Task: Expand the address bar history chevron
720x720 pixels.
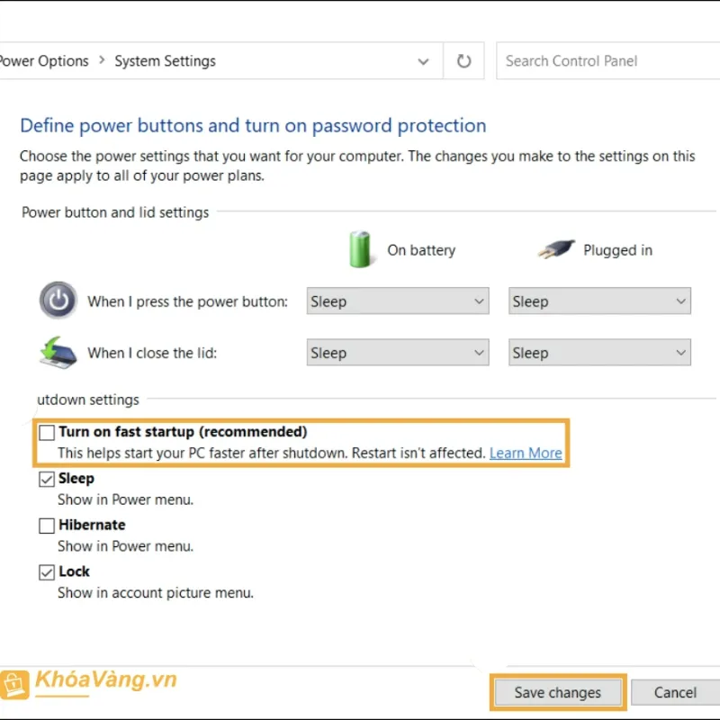Action: coord(423,61)
